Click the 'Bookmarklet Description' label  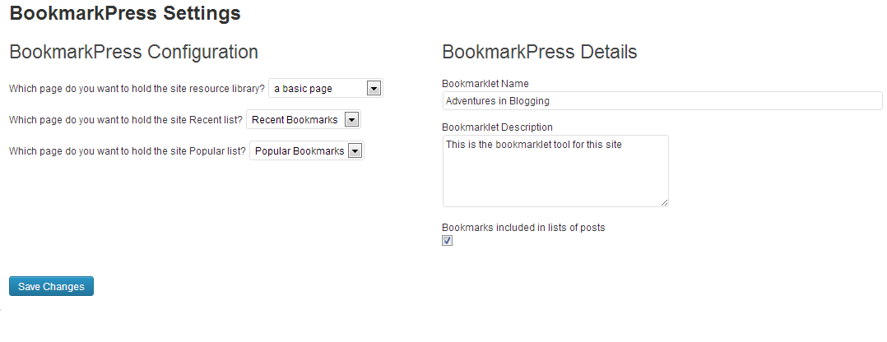click(497, 127)
